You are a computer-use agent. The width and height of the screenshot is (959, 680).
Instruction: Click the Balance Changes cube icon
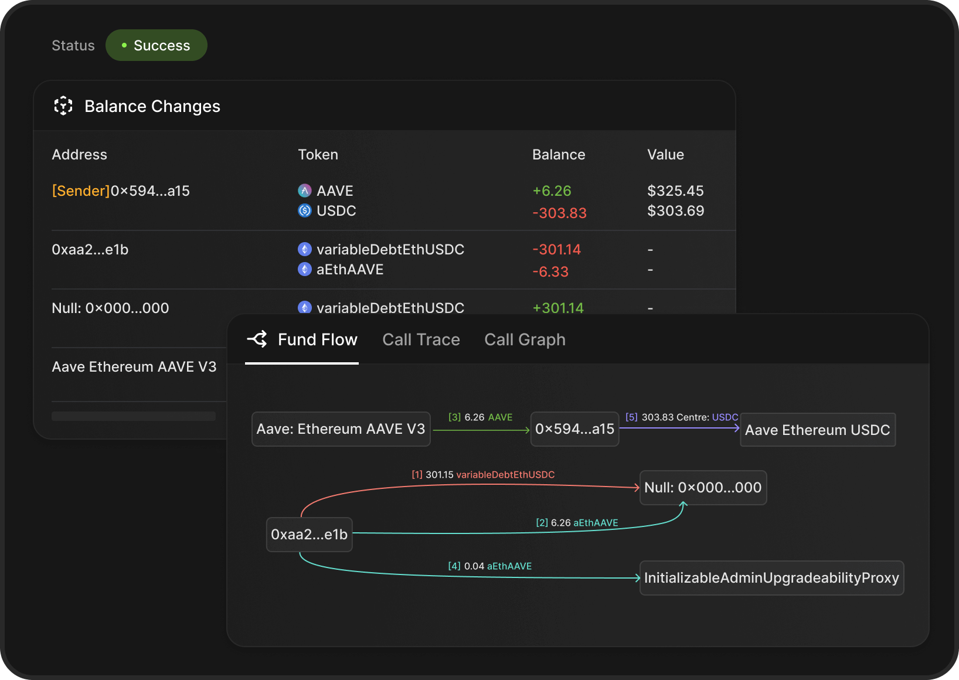pyautogui.click(x=63, y=106)
